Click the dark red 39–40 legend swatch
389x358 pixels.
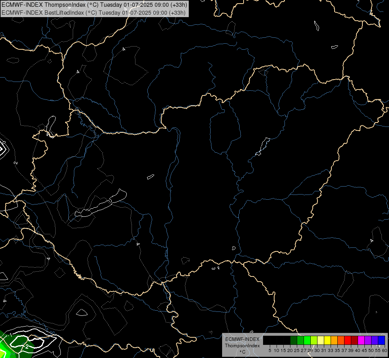coord(354,340)
